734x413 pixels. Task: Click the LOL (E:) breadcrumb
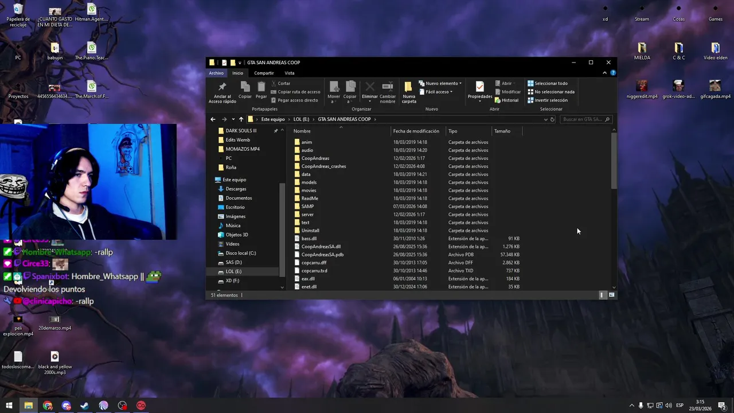click(x=301, y=119)
